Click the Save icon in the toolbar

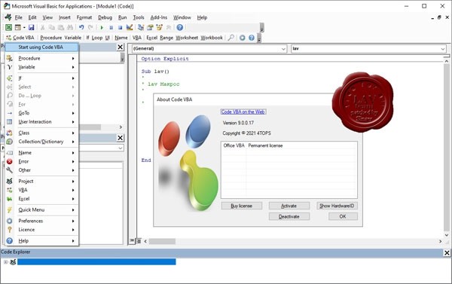point(31,27)
